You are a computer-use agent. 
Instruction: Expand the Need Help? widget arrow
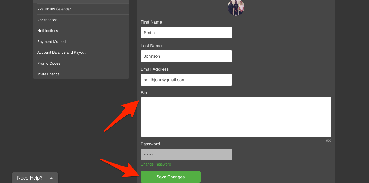pyautogui.click(x=51, y=178)
